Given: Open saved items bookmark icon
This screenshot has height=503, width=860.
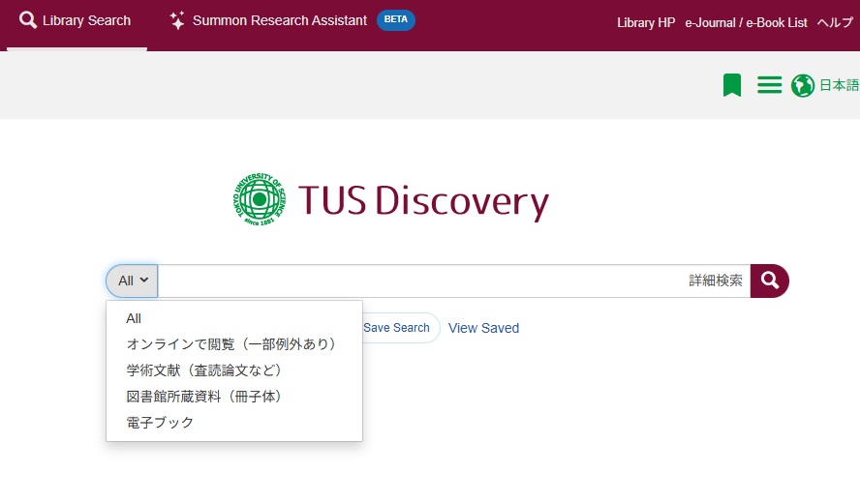Looking at the screenshot, I should click(x=732, y=85).
